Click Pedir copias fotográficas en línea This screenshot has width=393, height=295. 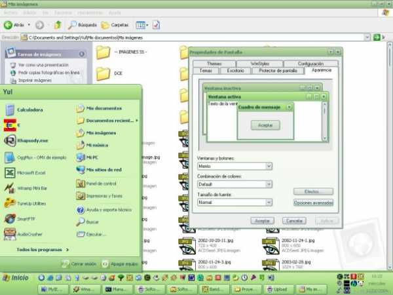click(48, 73)
